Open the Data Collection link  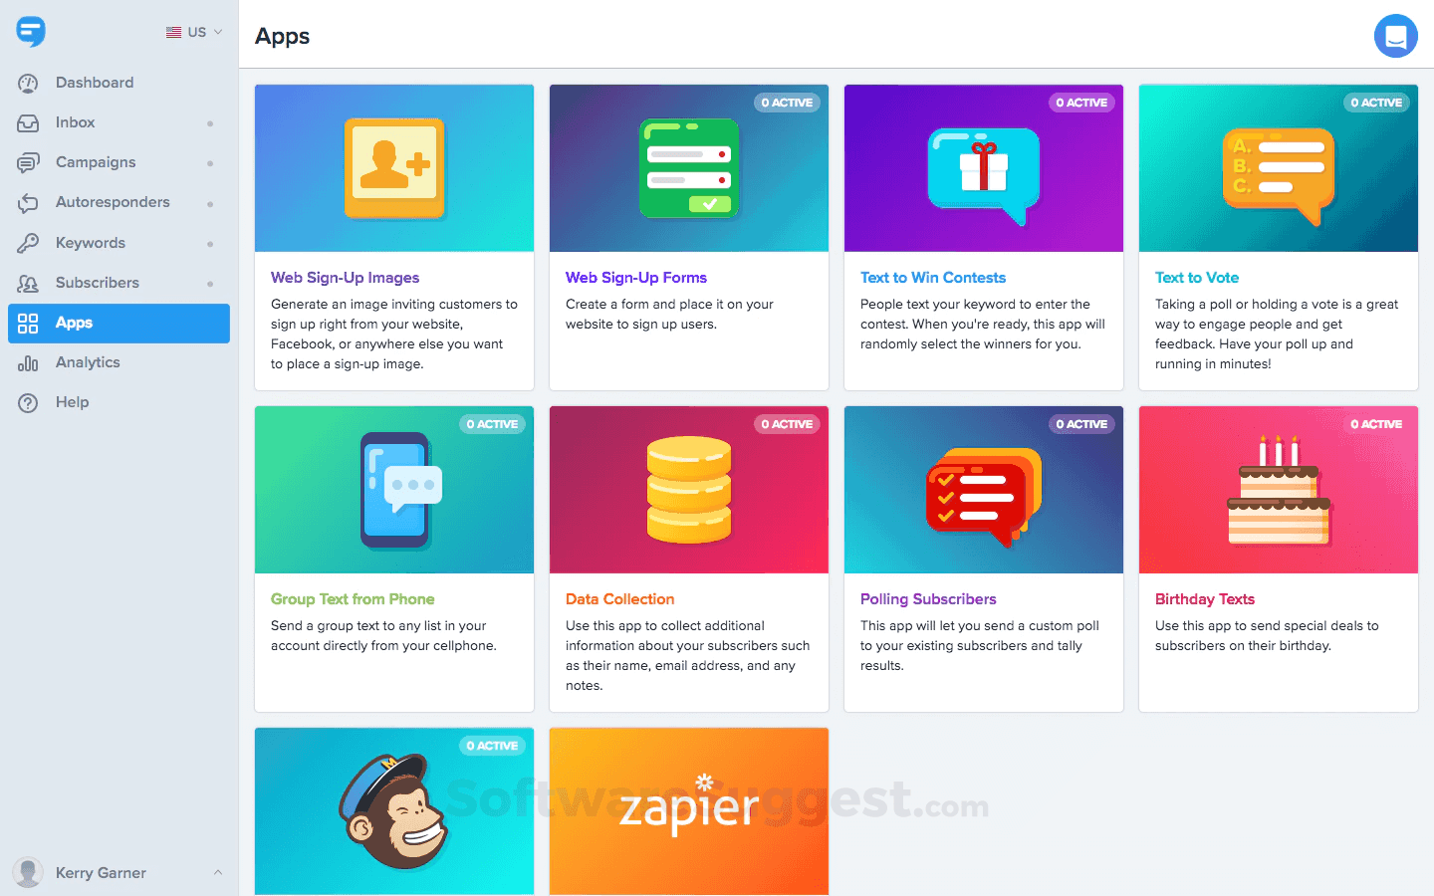point(619,599)
